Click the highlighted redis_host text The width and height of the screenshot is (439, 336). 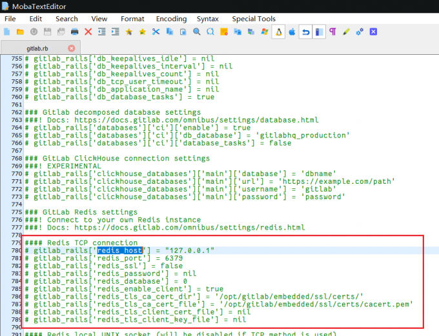(x=120, y=250)
